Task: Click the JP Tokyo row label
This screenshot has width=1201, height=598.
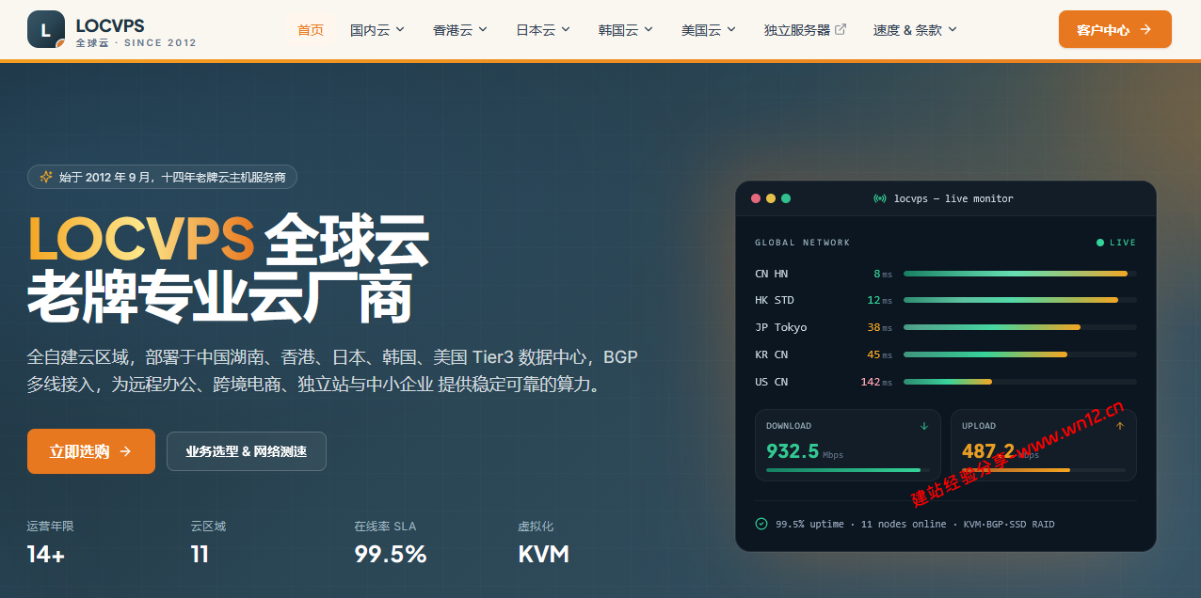Action: 781,327
